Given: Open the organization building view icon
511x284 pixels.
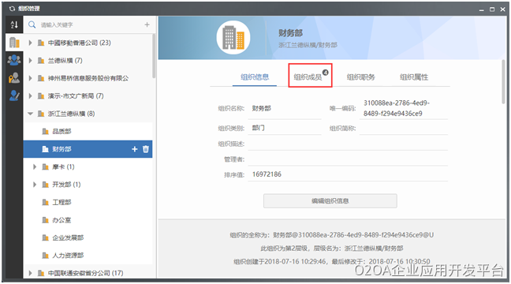Looking at the screenshot, I should coord(14,43).
